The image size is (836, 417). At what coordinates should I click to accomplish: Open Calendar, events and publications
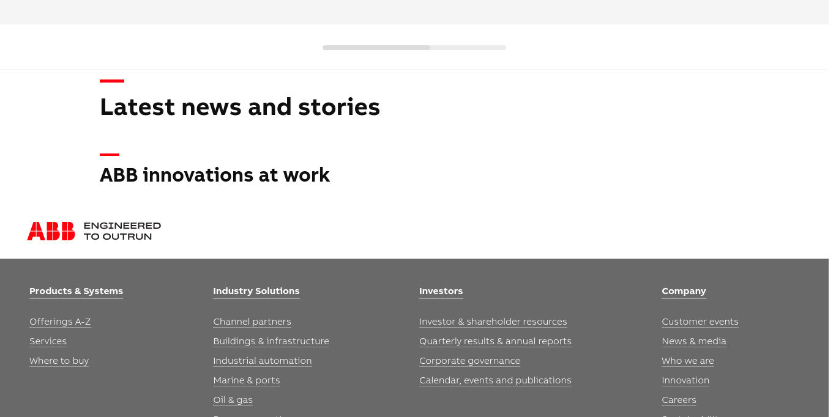[x=495, y=380]
